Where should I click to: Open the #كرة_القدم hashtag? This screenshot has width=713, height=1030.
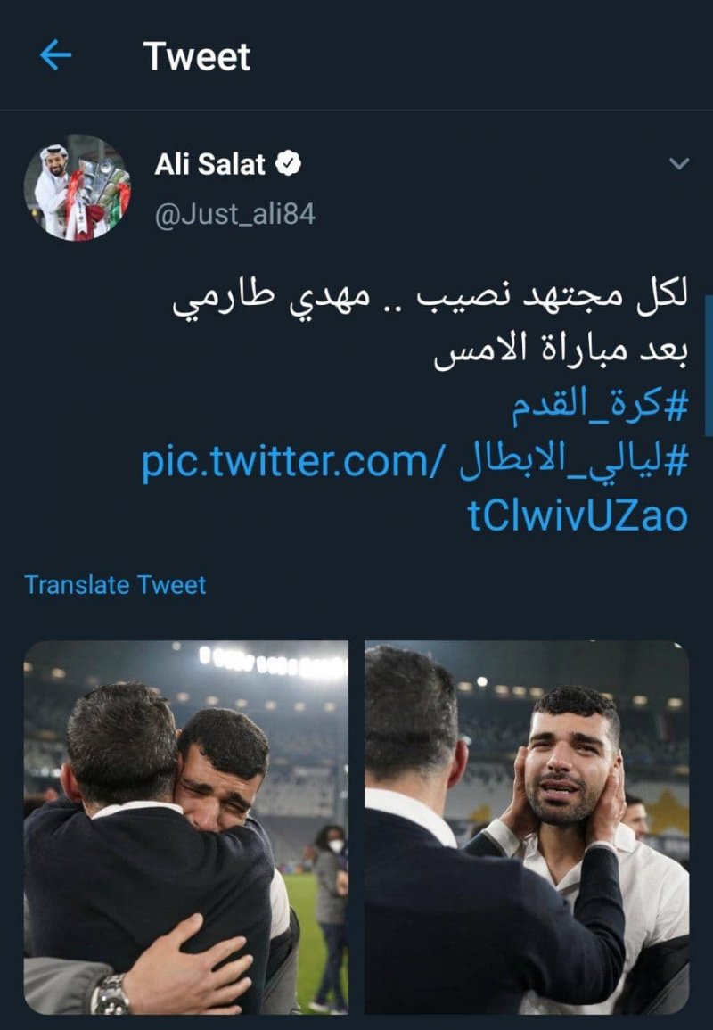(x=600, y=405)
